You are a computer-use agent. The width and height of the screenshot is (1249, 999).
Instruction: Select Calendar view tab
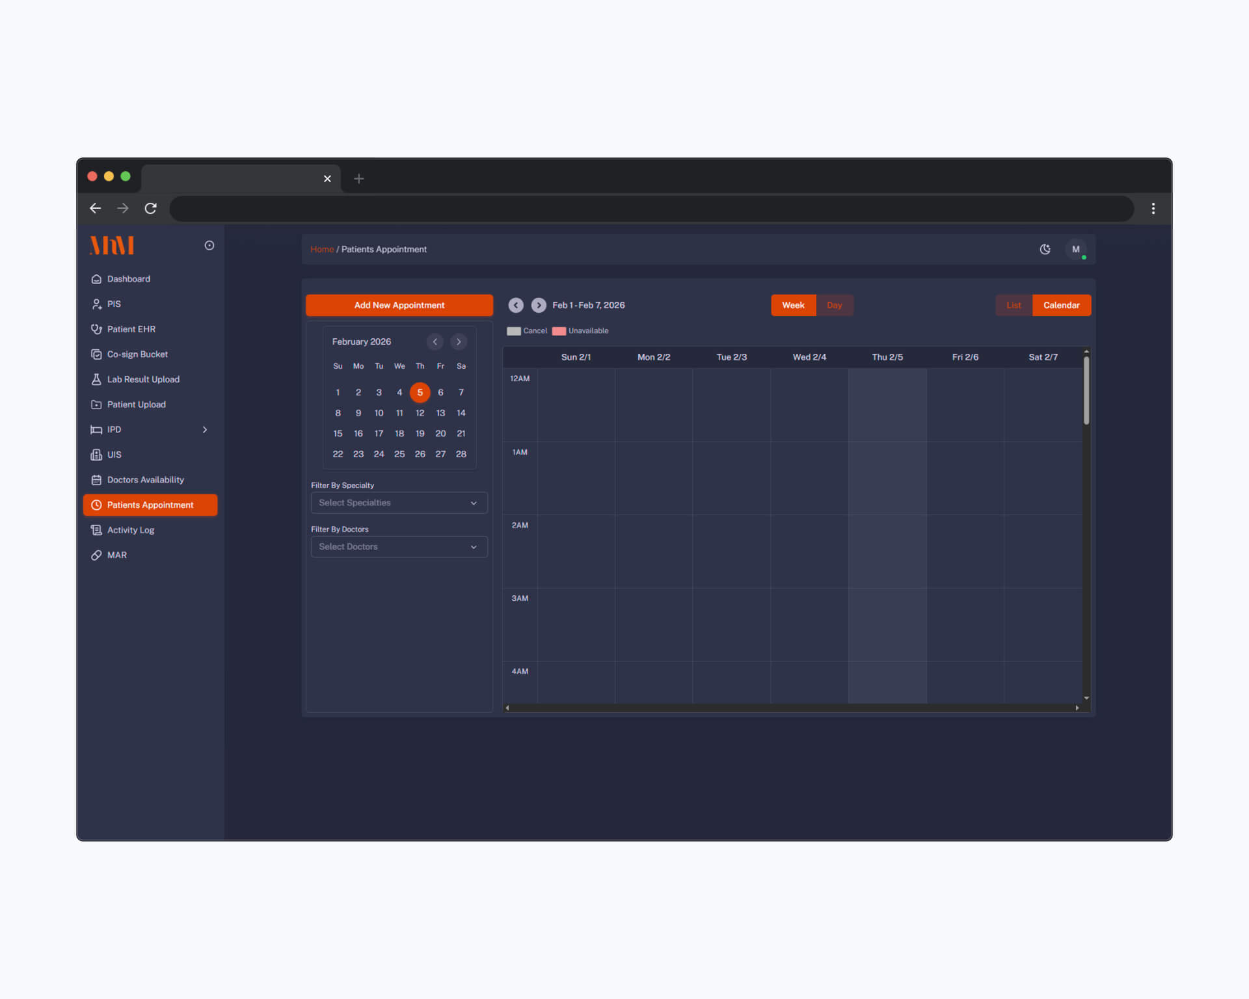point(1061,305)
